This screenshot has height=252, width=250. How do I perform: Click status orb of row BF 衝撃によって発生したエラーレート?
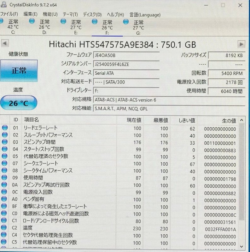pyautogui.click(x=4, y=206)
